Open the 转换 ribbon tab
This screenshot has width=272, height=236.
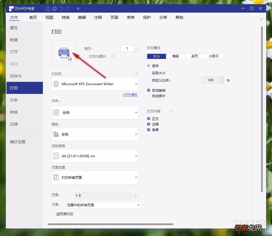point(66,17)
